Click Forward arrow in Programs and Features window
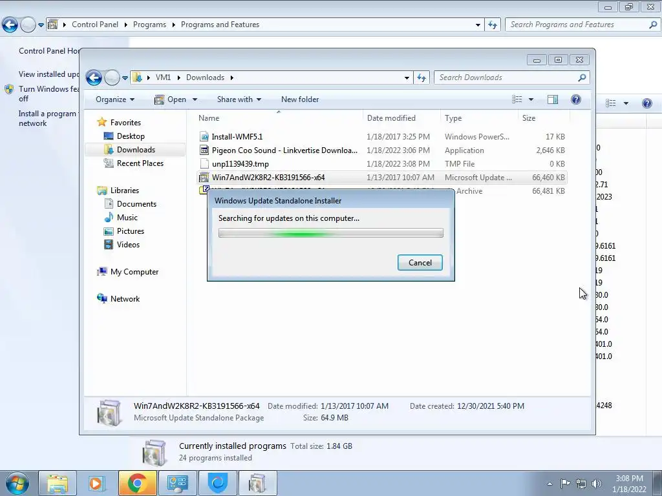This screenshot has height=496, width=662. click(x=28, y=25)
